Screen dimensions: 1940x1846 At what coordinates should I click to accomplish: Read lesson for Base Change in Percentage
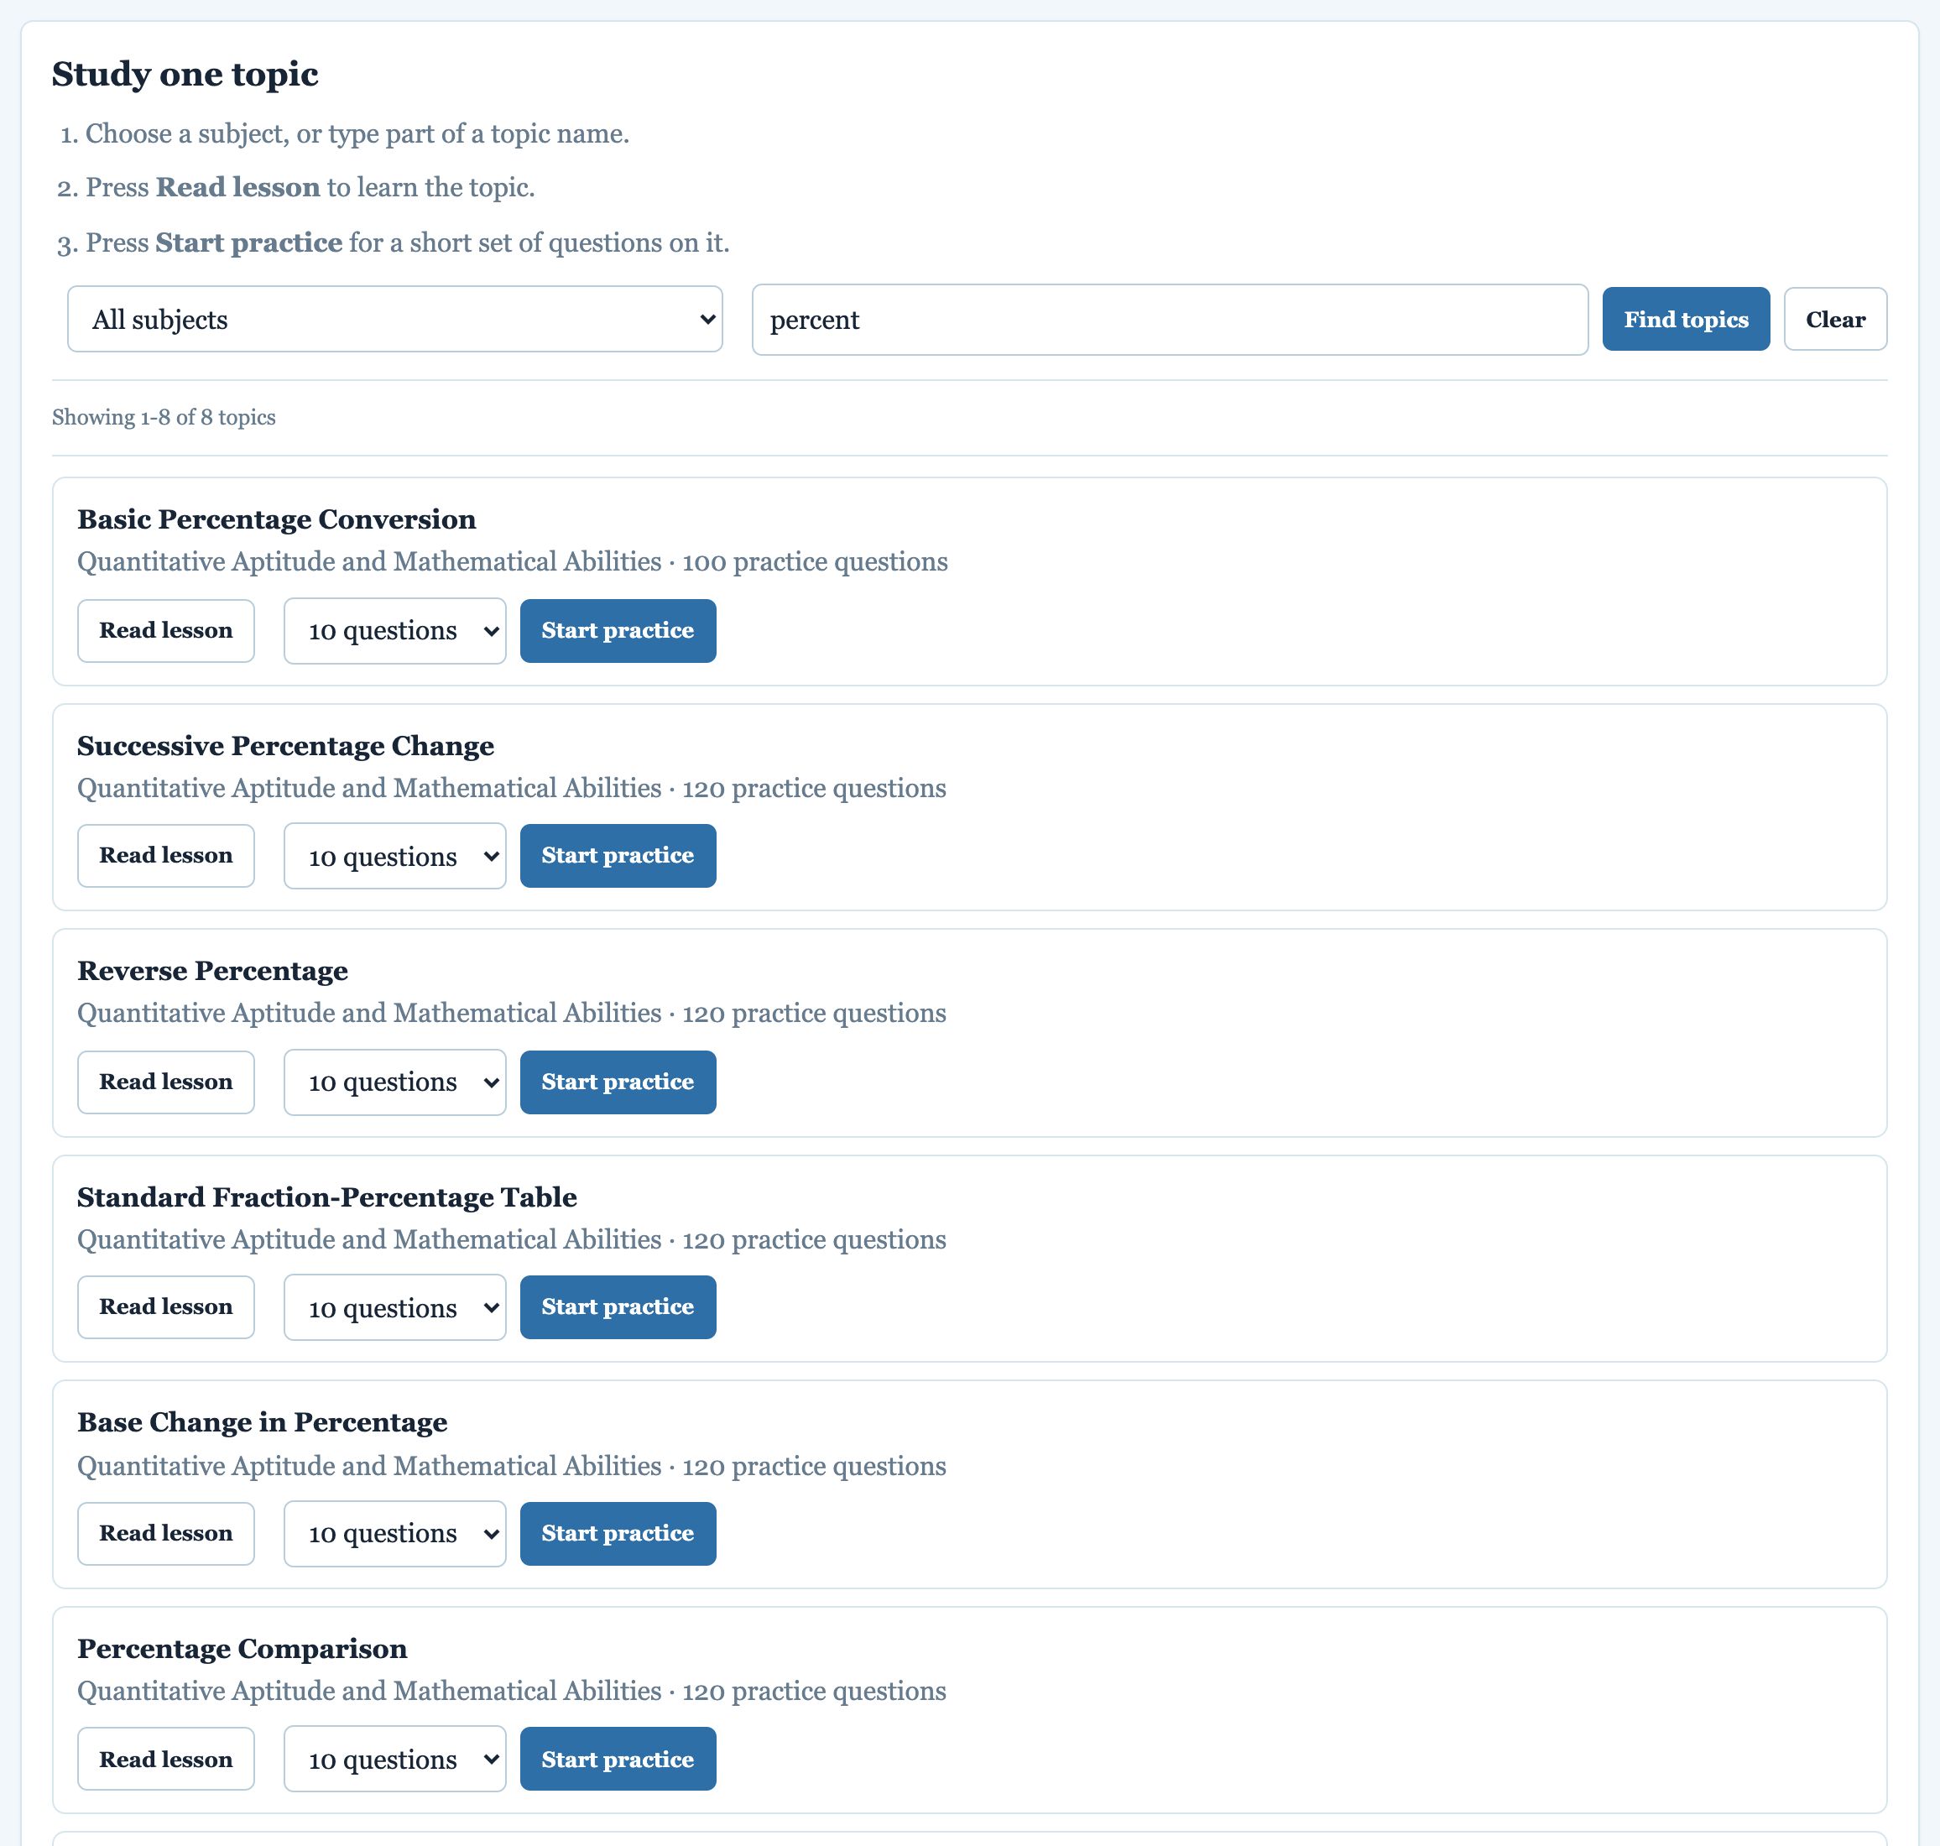click(x=166, y=1534)
